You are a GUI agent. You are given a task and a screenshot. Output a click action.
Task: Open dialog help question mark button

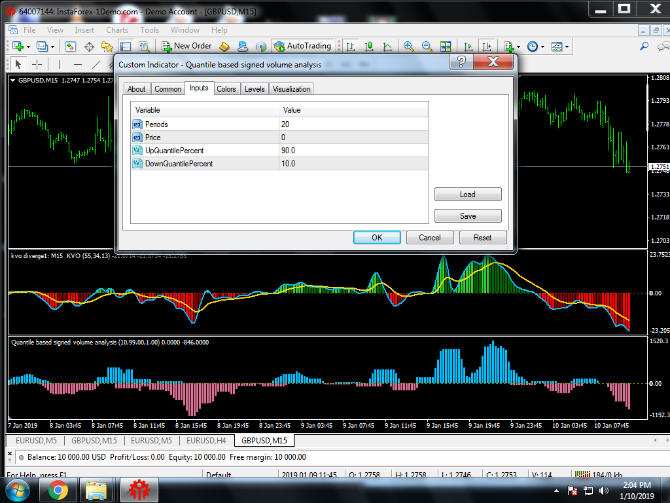461,62
